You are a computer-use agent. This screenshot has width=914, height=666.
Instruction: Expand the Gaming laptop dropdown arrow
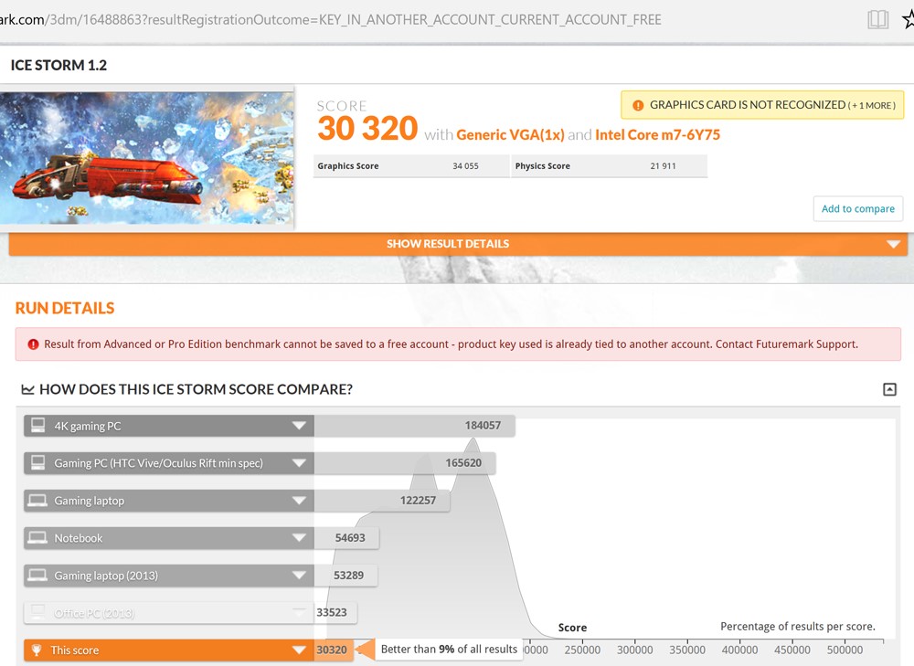[x=299, y=501]
